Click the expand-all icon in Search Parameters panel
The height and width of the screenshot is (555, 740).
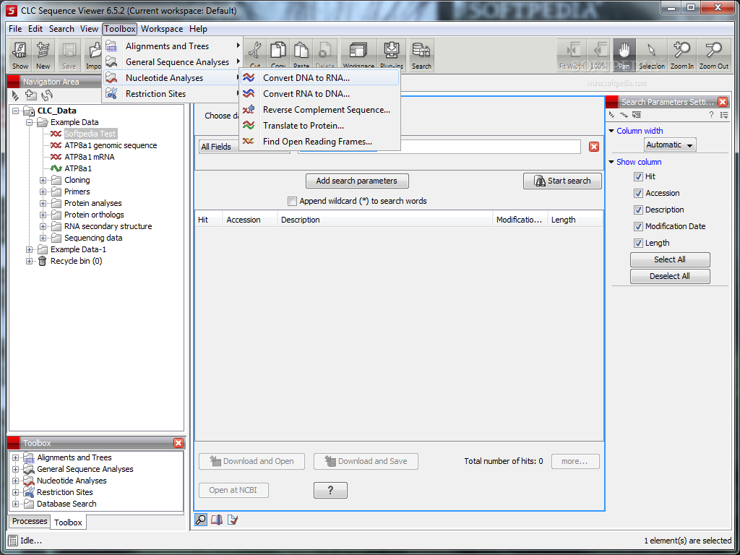click(x=624, y=115)
